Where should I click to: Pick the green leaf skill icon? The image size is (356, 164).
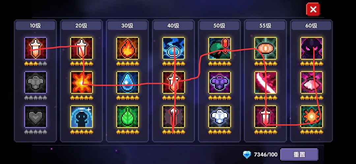click(x=127, y=116)
